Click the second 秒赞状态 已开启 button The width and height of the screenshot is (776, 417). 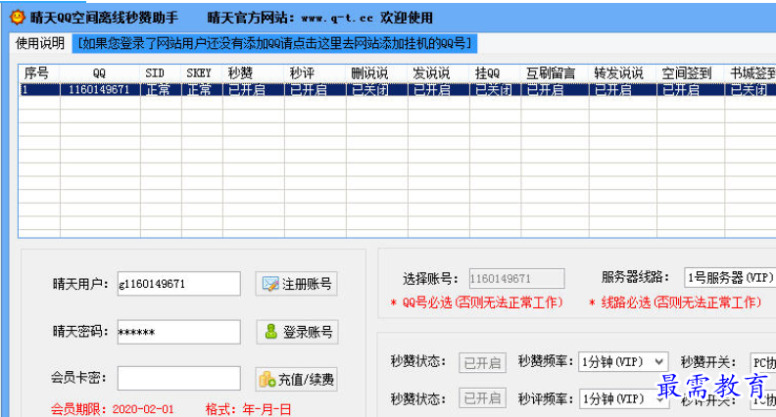[482, 398]
